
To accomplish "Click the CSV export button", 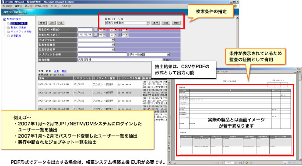I will [52, 23].
